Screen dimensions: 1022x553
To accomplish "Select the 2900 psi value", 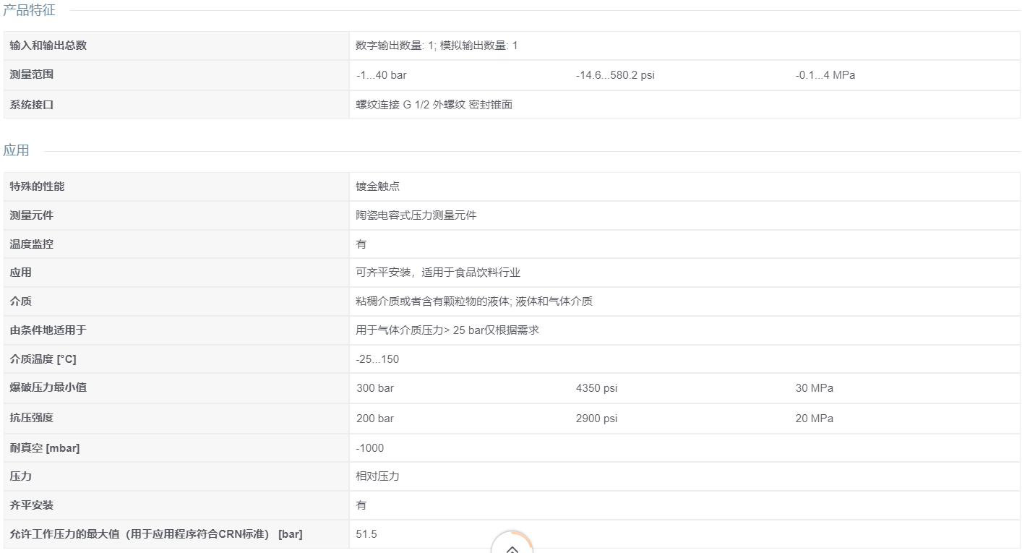I will pos(597,419).
